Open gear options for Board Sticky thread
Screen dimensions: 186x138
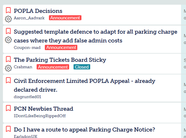click(x=8, y=68)
